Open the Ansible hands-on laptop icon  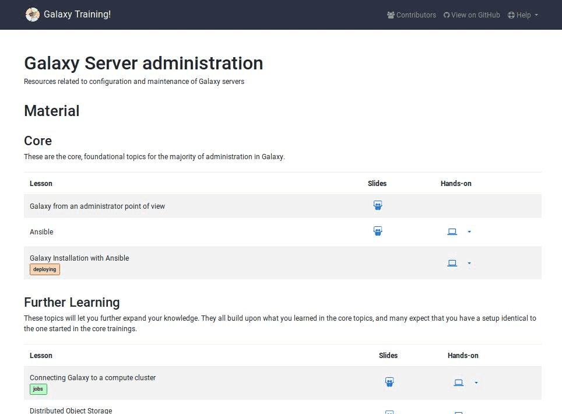[452, 231]
